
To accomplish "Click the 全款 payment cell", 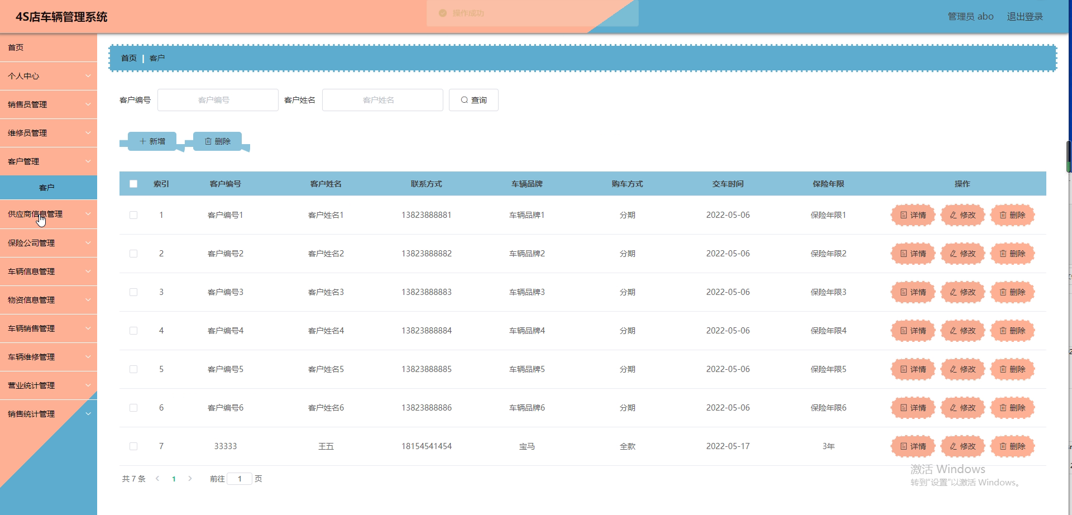I will (628, 446).
